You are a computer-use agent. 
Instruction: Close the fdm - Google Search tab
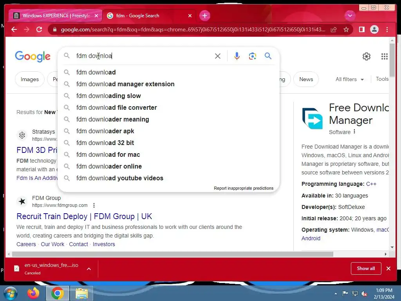point(190,16)
